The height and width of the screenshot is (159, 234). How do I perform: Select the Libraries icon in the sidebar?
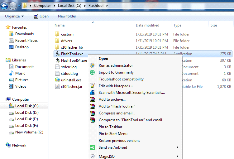point(8,60)
